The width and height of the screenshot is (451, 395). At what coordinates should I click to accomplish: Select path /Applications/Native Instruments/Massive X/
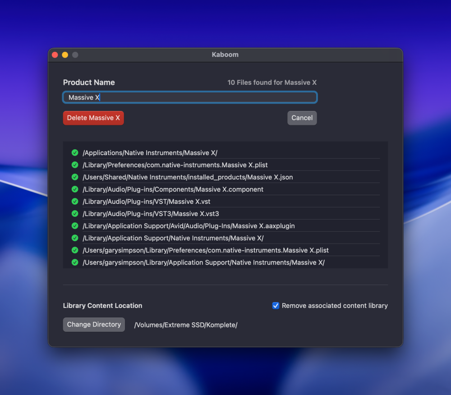pos(150,153)
